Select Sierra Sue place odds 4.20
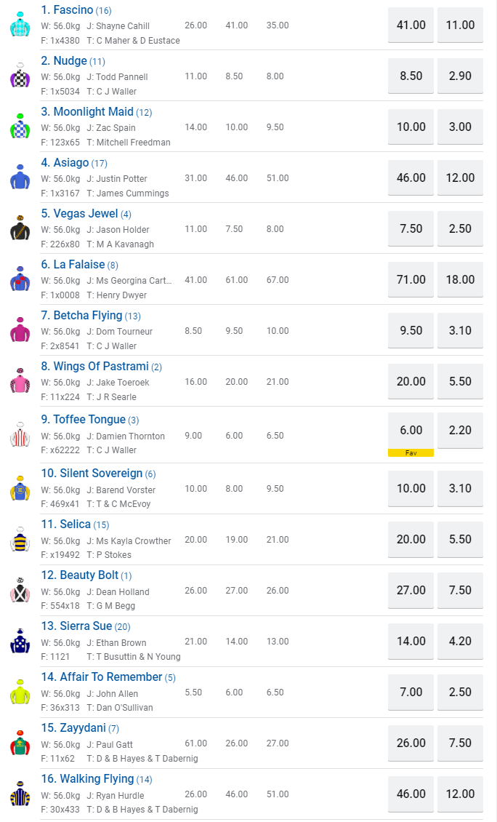Screen dimensions: 497x822 [x=460, y=641]
